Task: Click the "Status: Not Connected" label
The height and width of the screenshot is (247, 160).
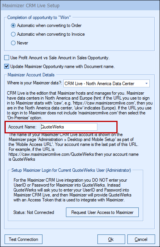Action: tap(34, 212)
